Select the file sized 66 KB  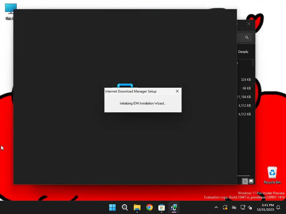pyautogui.click(x=246, y=88)
